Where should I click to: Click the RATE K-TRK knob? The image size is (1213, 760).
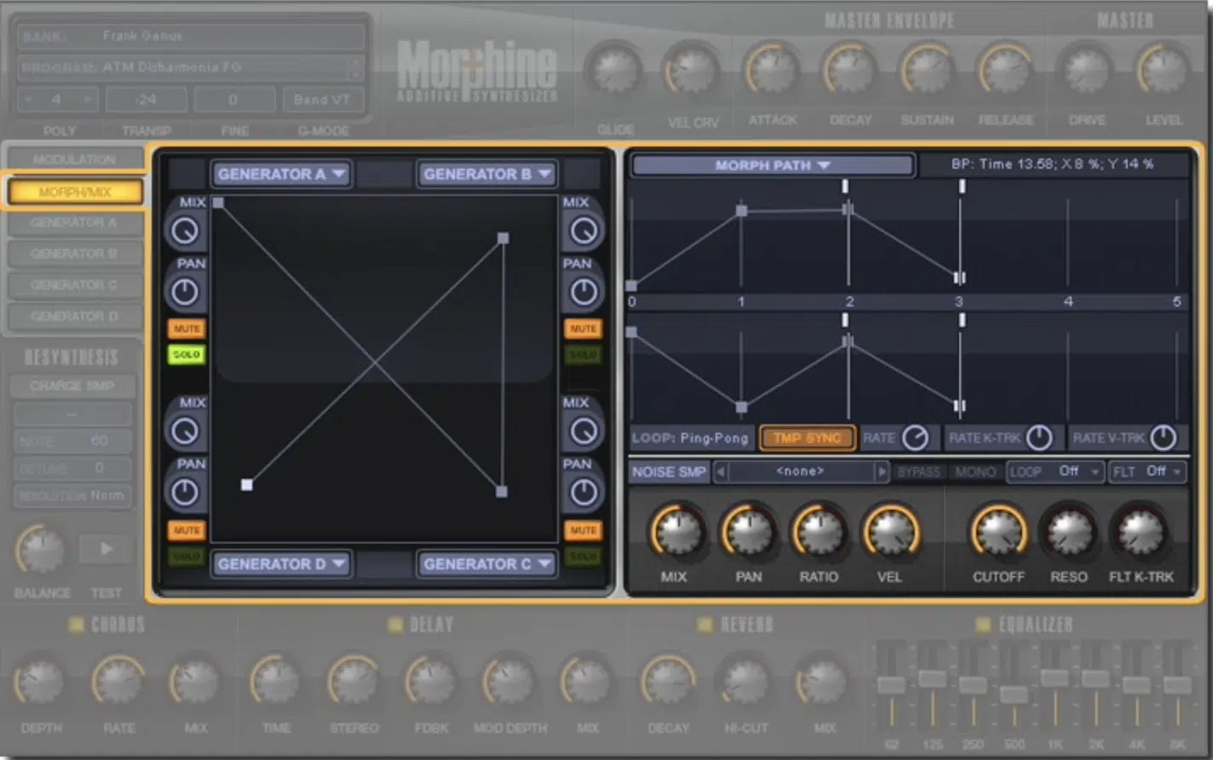tap(1039, 438)
